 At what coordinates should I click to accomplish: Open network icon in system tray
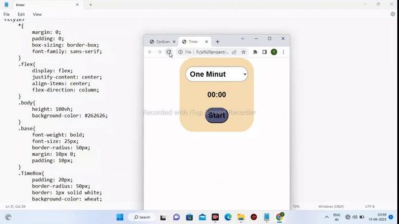coord(348,217)
